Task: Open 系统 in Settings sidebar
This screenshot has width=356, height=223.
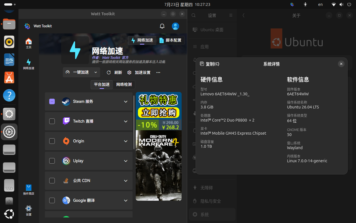Action: coord(212,214)
